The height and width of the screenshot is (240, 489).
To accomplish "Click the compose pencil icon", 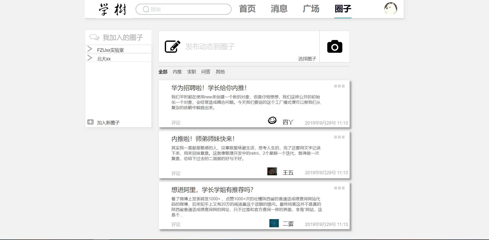I will tap(172, 46).
